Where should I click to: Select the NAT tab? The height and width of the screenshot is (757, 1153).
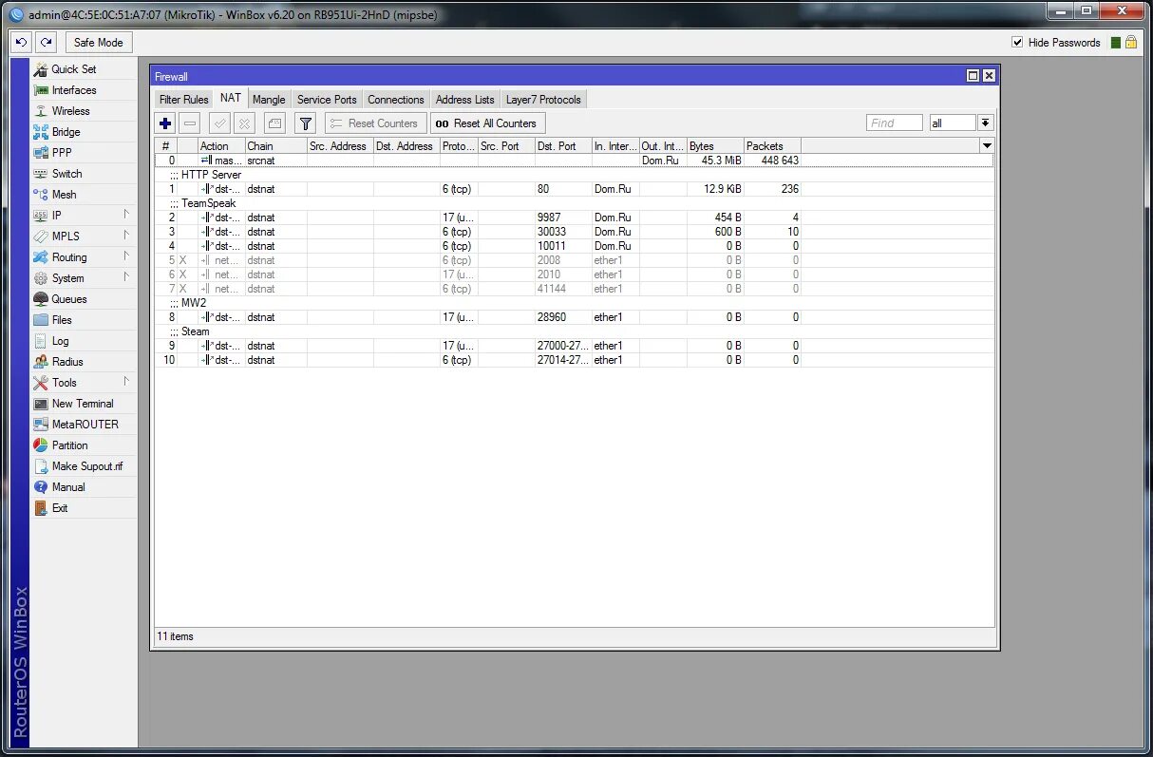tap(231, 99)
